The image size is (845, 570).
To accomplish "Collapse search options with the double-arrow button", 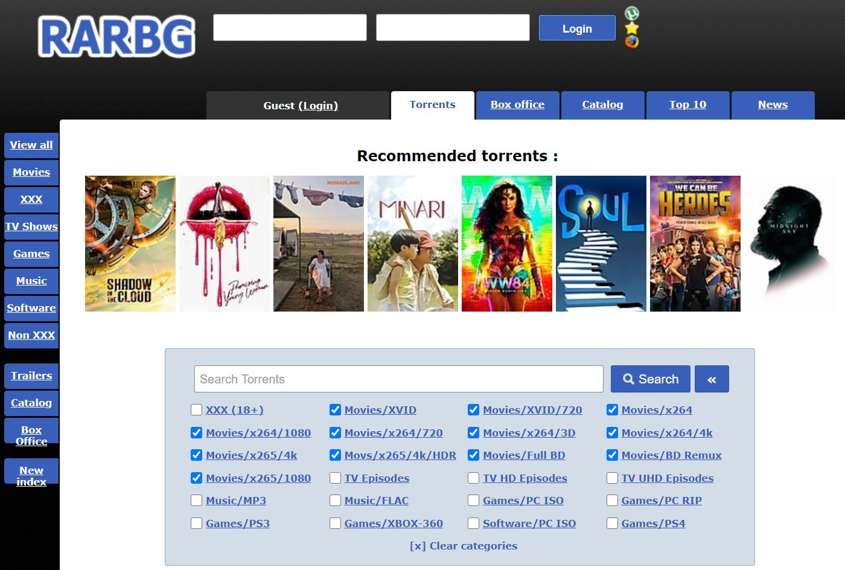I will coord(712,379).
